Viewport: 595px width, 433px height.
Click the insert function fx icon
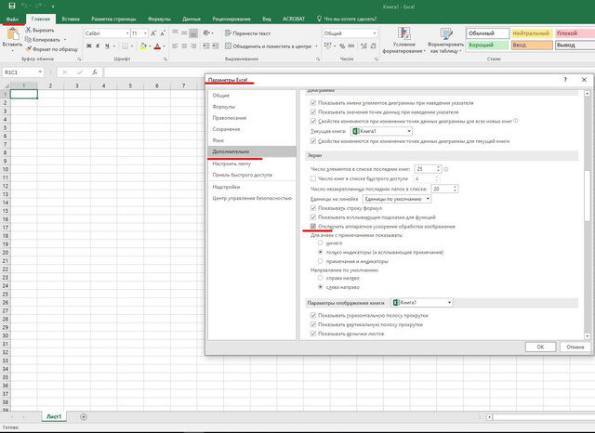click(x=95, y=72)
